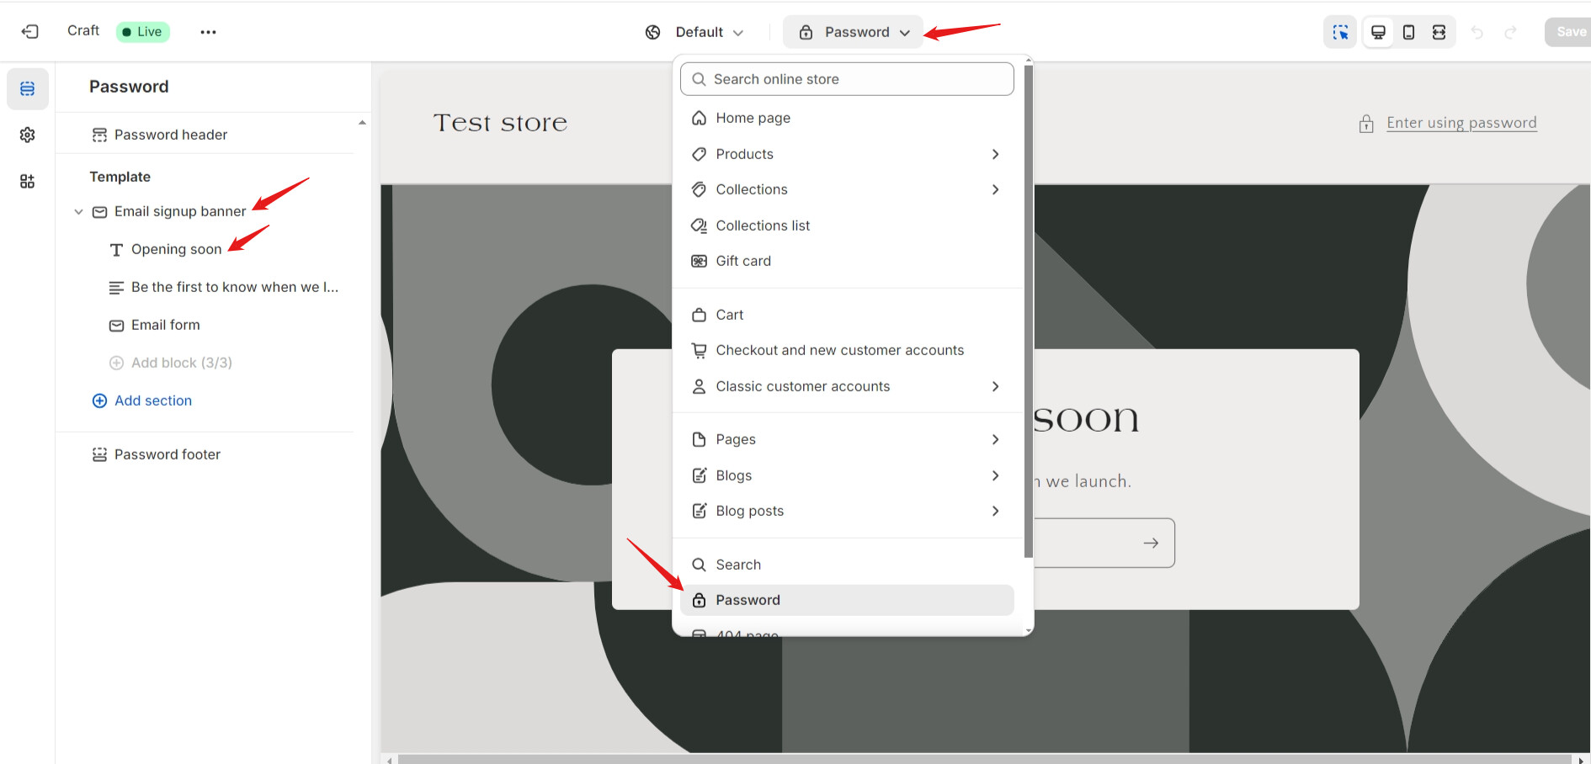Click the globe market icon
Viewport: 1591px width, 764px height.
[652, 32]
